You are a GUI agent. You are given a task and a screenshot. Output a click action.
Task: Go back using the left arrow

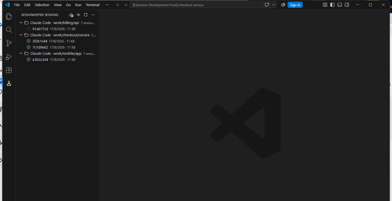(118, 5)
